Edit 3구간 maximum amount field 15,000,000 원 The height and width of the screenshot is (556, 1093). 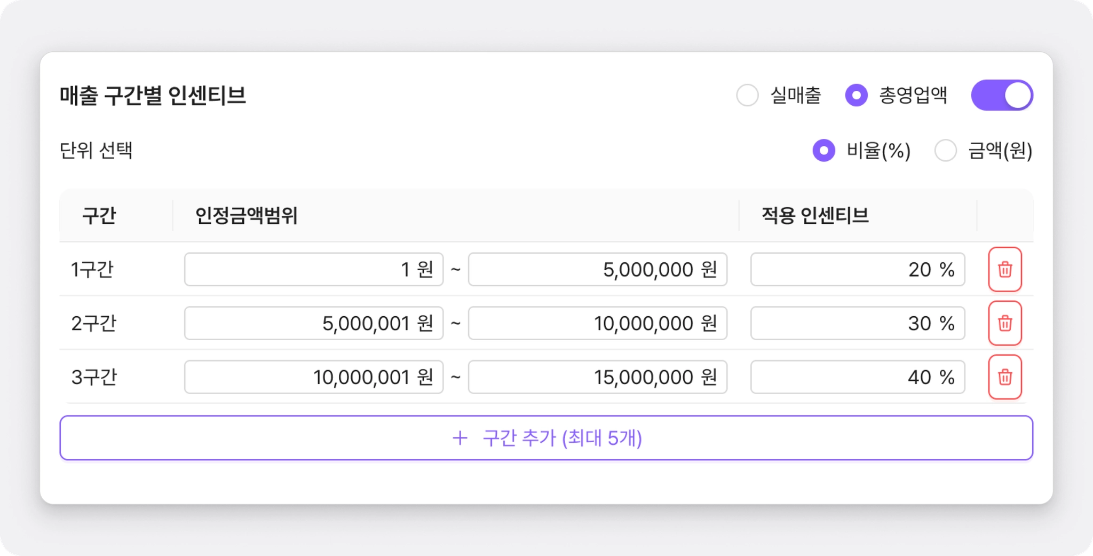pos(598,377)
